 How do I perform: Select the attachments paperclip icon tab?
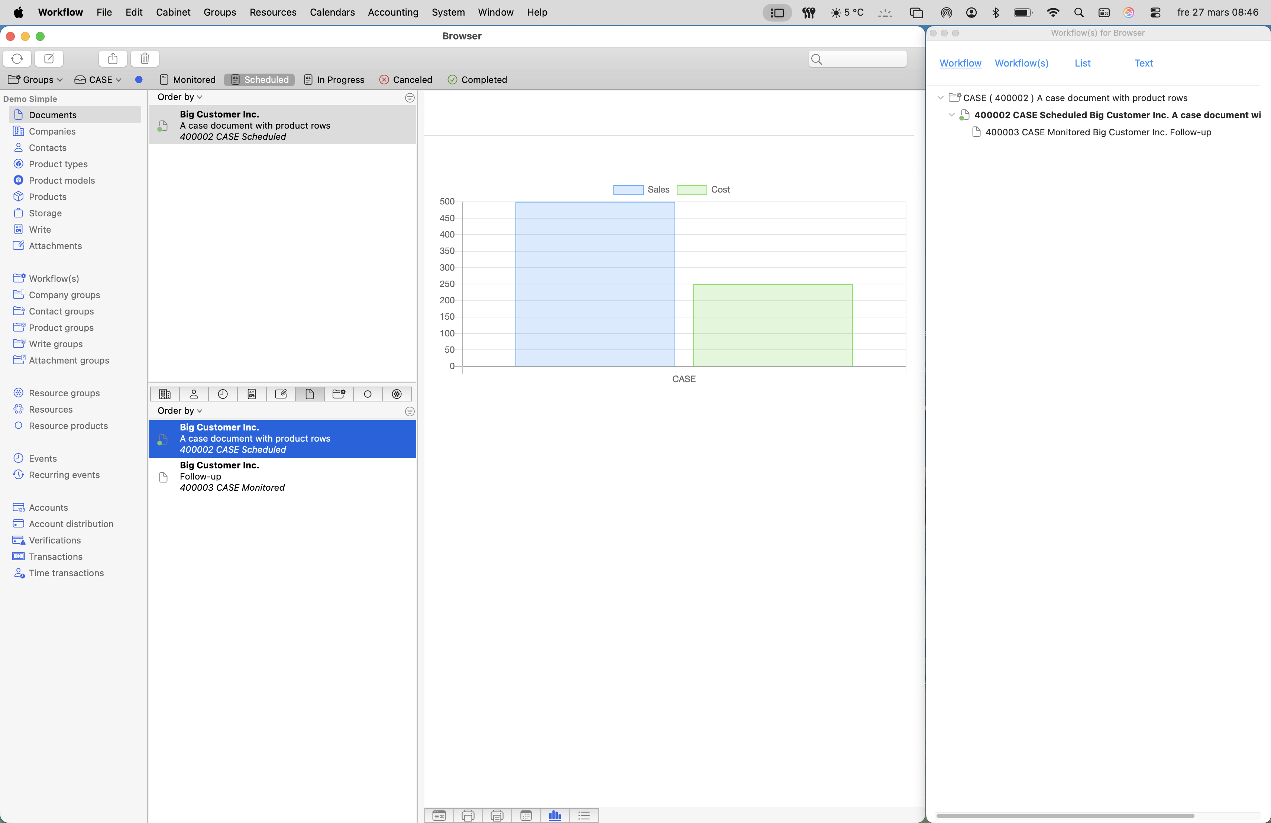coord(281,394)
